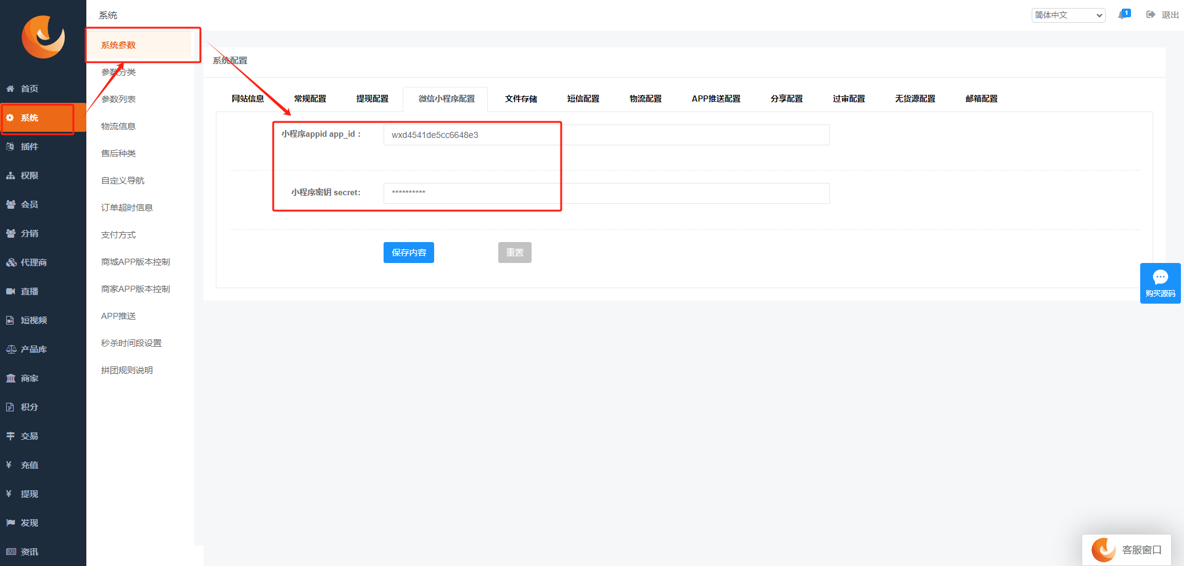Viewport: 1184px width, 566px height.
Task: Switch to the 过审配置 tab
Action: [849, 99]
